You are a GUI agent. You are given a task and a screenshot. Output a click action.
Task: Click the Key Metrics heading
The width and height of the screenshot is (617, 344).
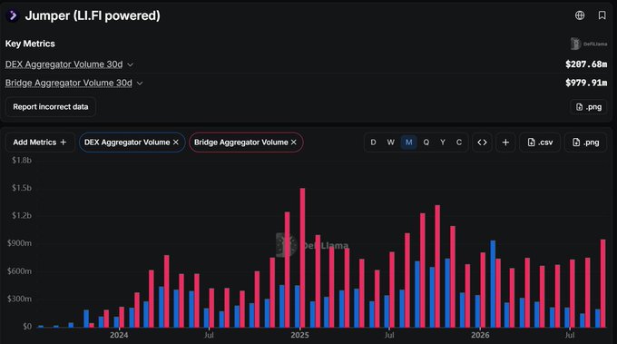pyautogui.click(x=30, y=44)
